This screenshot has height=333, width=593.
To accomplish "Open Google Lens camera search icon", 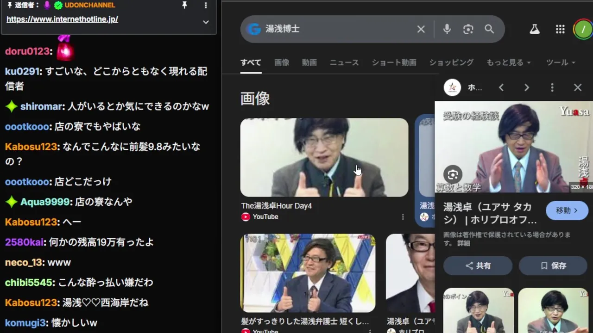I will [x=468, y=29].
